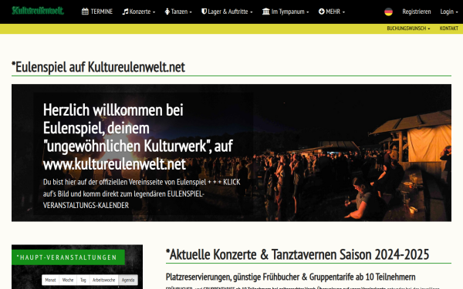Click the '*Eulenspiel auf Kultureulenwelt.net' heading

click(98, 67)
